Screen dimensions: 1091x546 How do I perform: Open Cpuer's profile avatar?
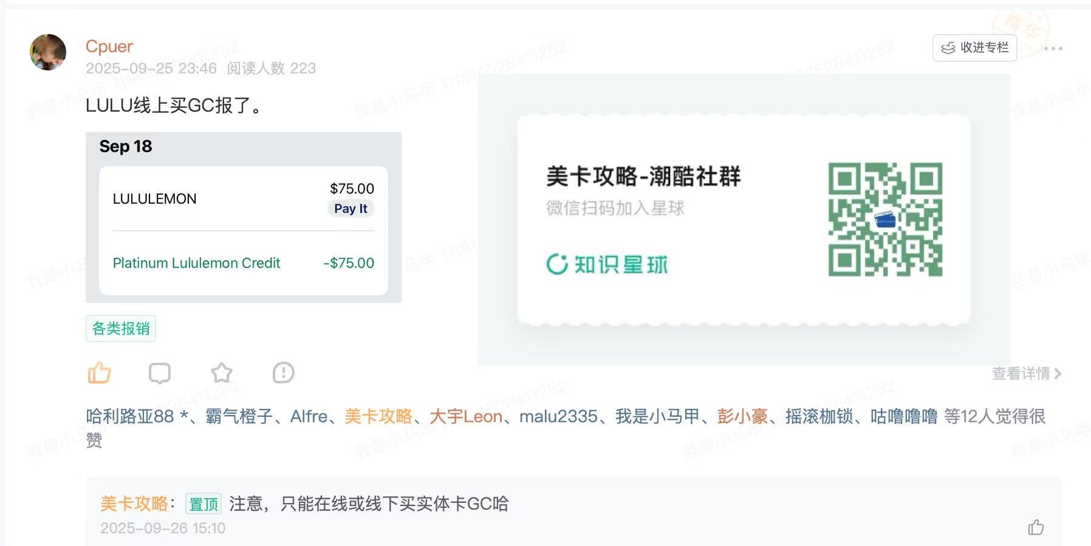[x=48, y=52]
